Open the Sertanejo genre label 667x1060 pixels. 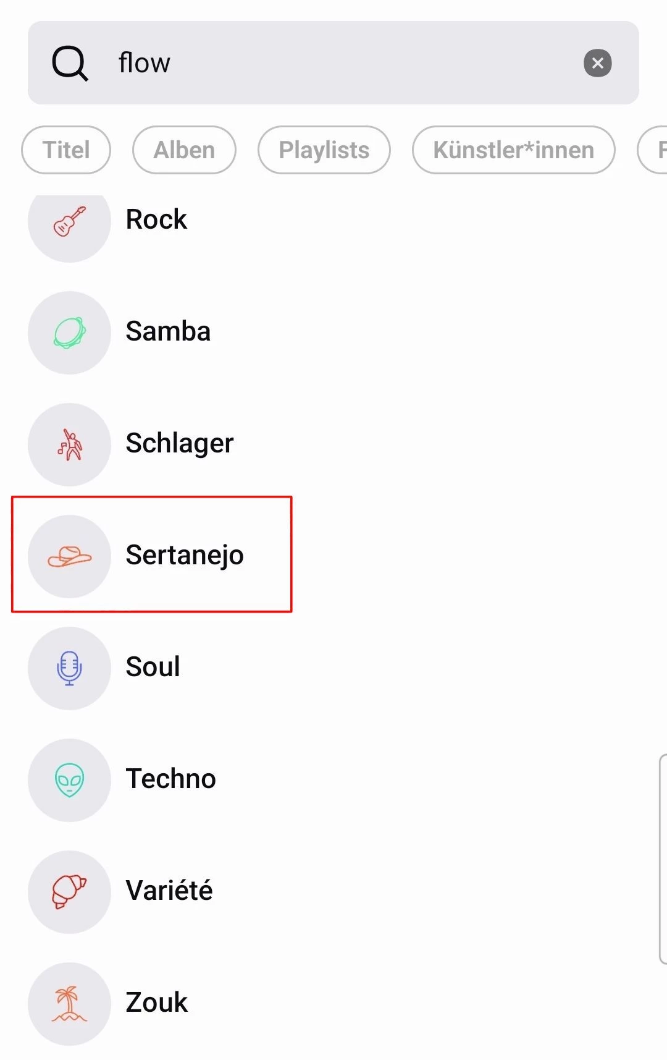tap(185, 555)
